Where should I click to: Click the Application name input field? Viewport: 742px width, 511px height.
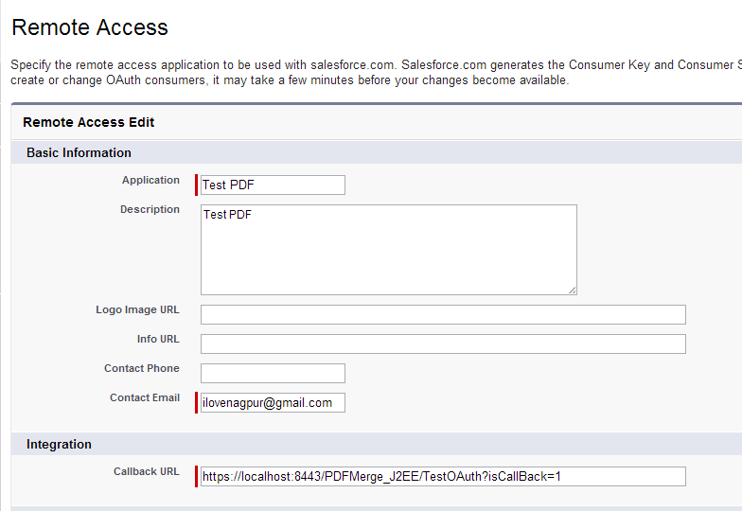(x=273, y=185)
